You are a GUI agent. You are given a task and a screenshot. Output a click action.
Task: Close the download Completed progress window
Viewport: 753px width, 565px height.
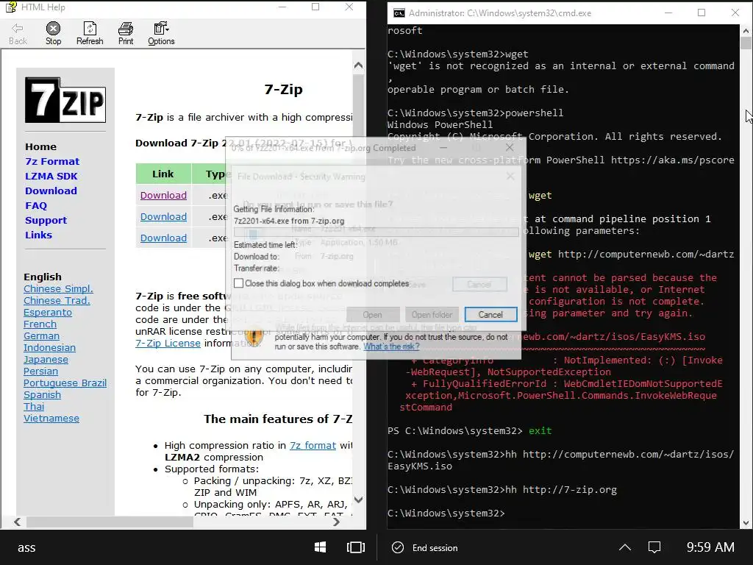tap(510, 147)
